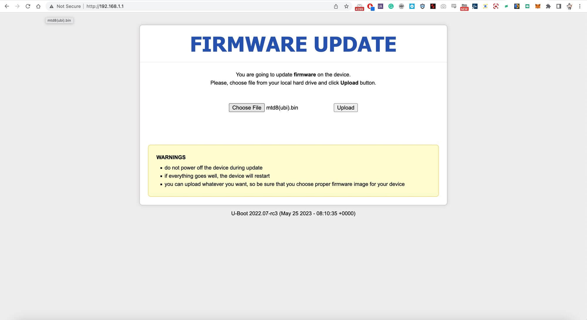The width and height of the screenshot is (587, 320).
Task: Click the Not Secure site info warning
Action: (65, 6)
